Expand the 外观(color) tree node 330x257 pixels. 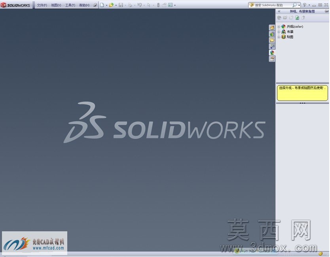tap(279, 27)
